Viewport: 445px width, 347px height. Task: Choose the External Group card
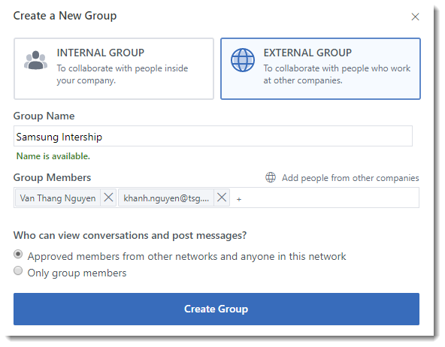320,68
